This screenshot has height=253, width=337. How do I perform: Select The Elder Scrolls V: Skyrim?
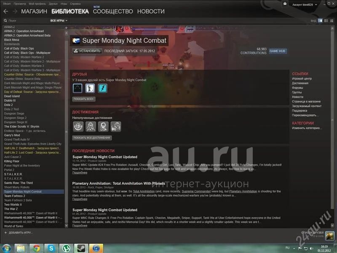click(21, 126)
